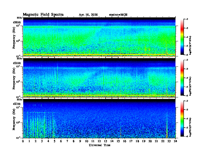Click the -4 tick on dH/dt color scale
The width and height of the screenshot is (209, 162).
(x=187, y=37)
